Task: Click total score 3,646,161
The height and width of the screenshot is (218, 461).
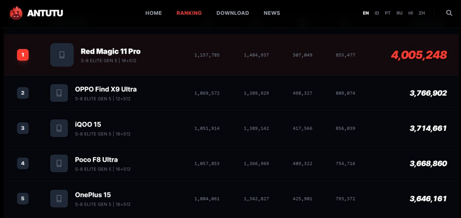Action: (x=428, y=199)
